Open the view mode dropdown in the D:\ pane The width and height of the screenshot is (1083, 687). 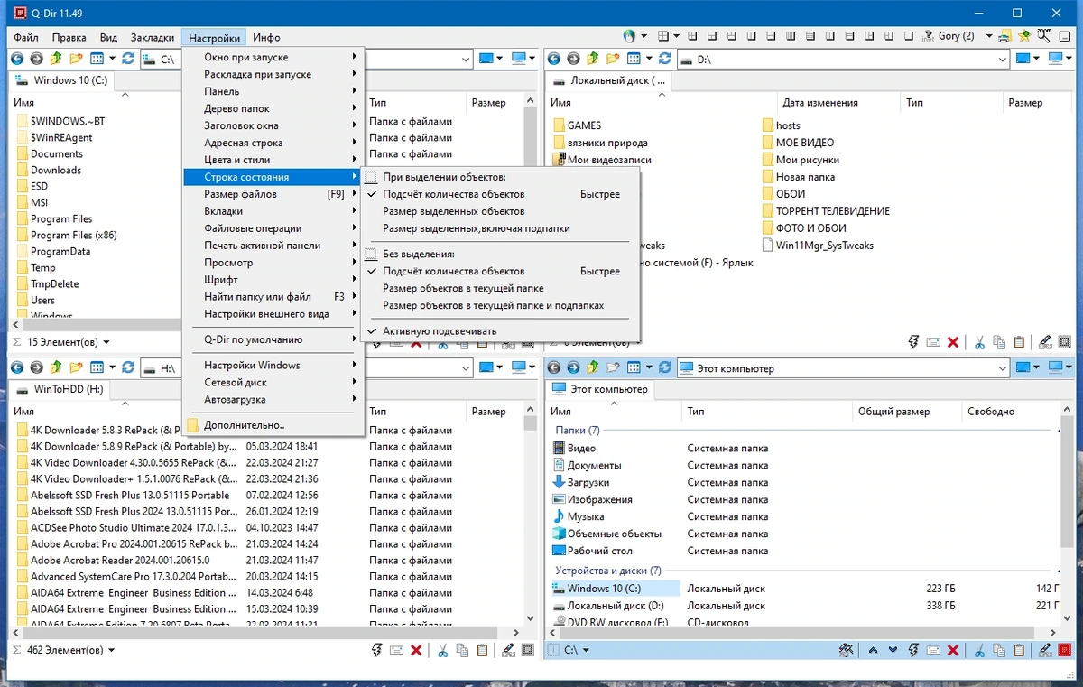click(648, 59)
